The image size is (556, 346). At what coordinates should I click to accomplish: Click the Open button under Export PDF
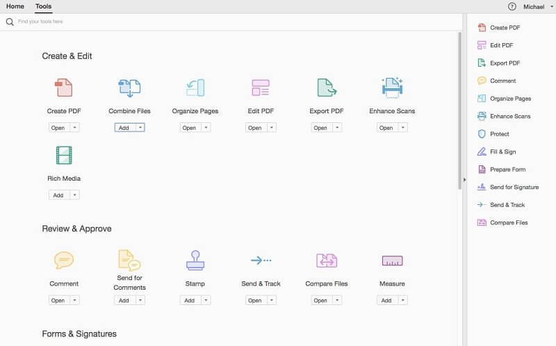[x=322, y=128]
